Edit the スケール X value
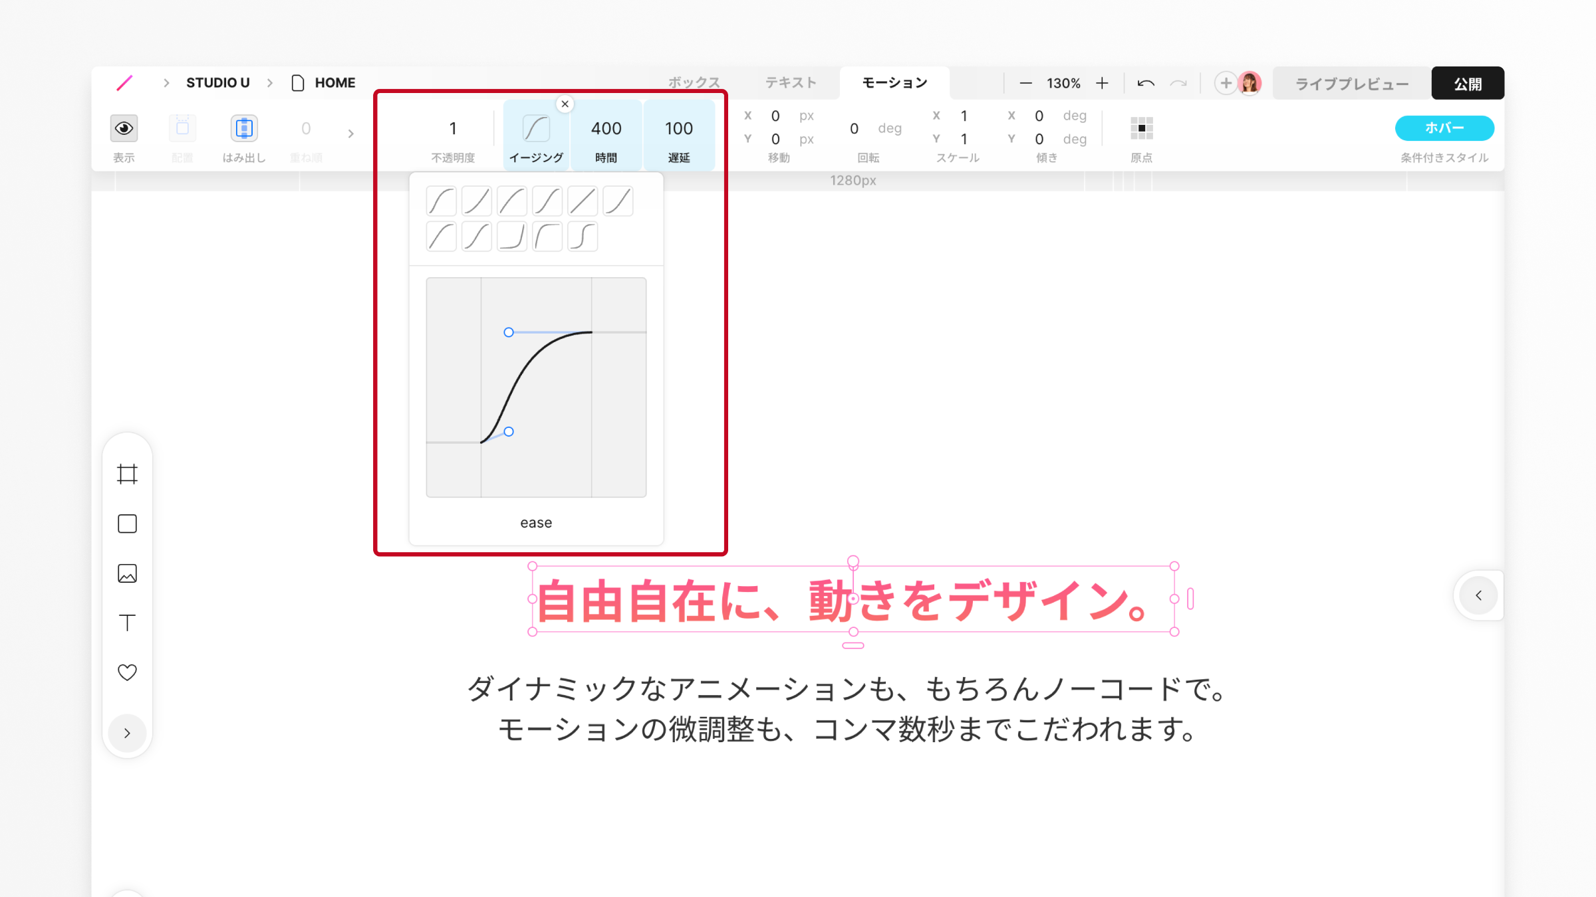This screenshot has height=897, width=1596. pos(964,116)
